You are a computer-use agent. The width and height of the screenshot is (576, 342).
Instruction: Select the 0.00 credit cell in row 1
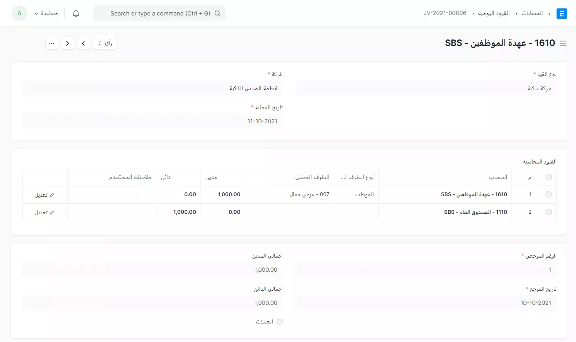pos(178,194)
